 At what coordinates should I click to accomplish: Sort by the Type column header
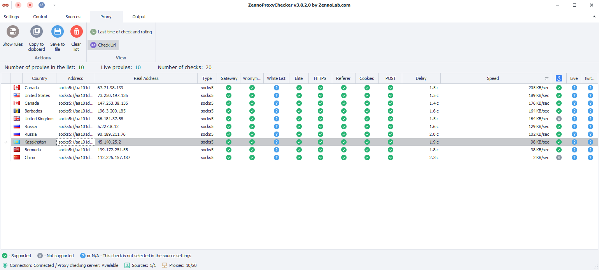click(207, 78)
